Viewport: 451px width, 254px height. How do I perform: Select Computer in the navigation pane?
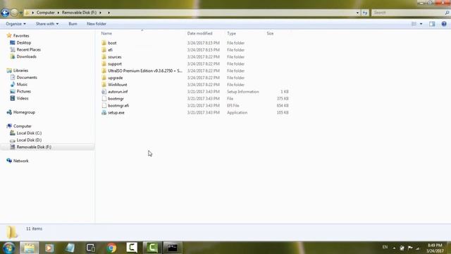tap(23, 126)
